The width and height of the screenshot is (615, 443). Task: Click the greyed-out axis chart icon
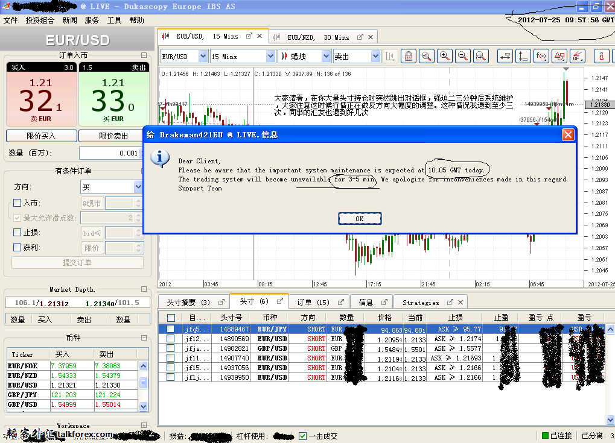(x=390, y=57)
